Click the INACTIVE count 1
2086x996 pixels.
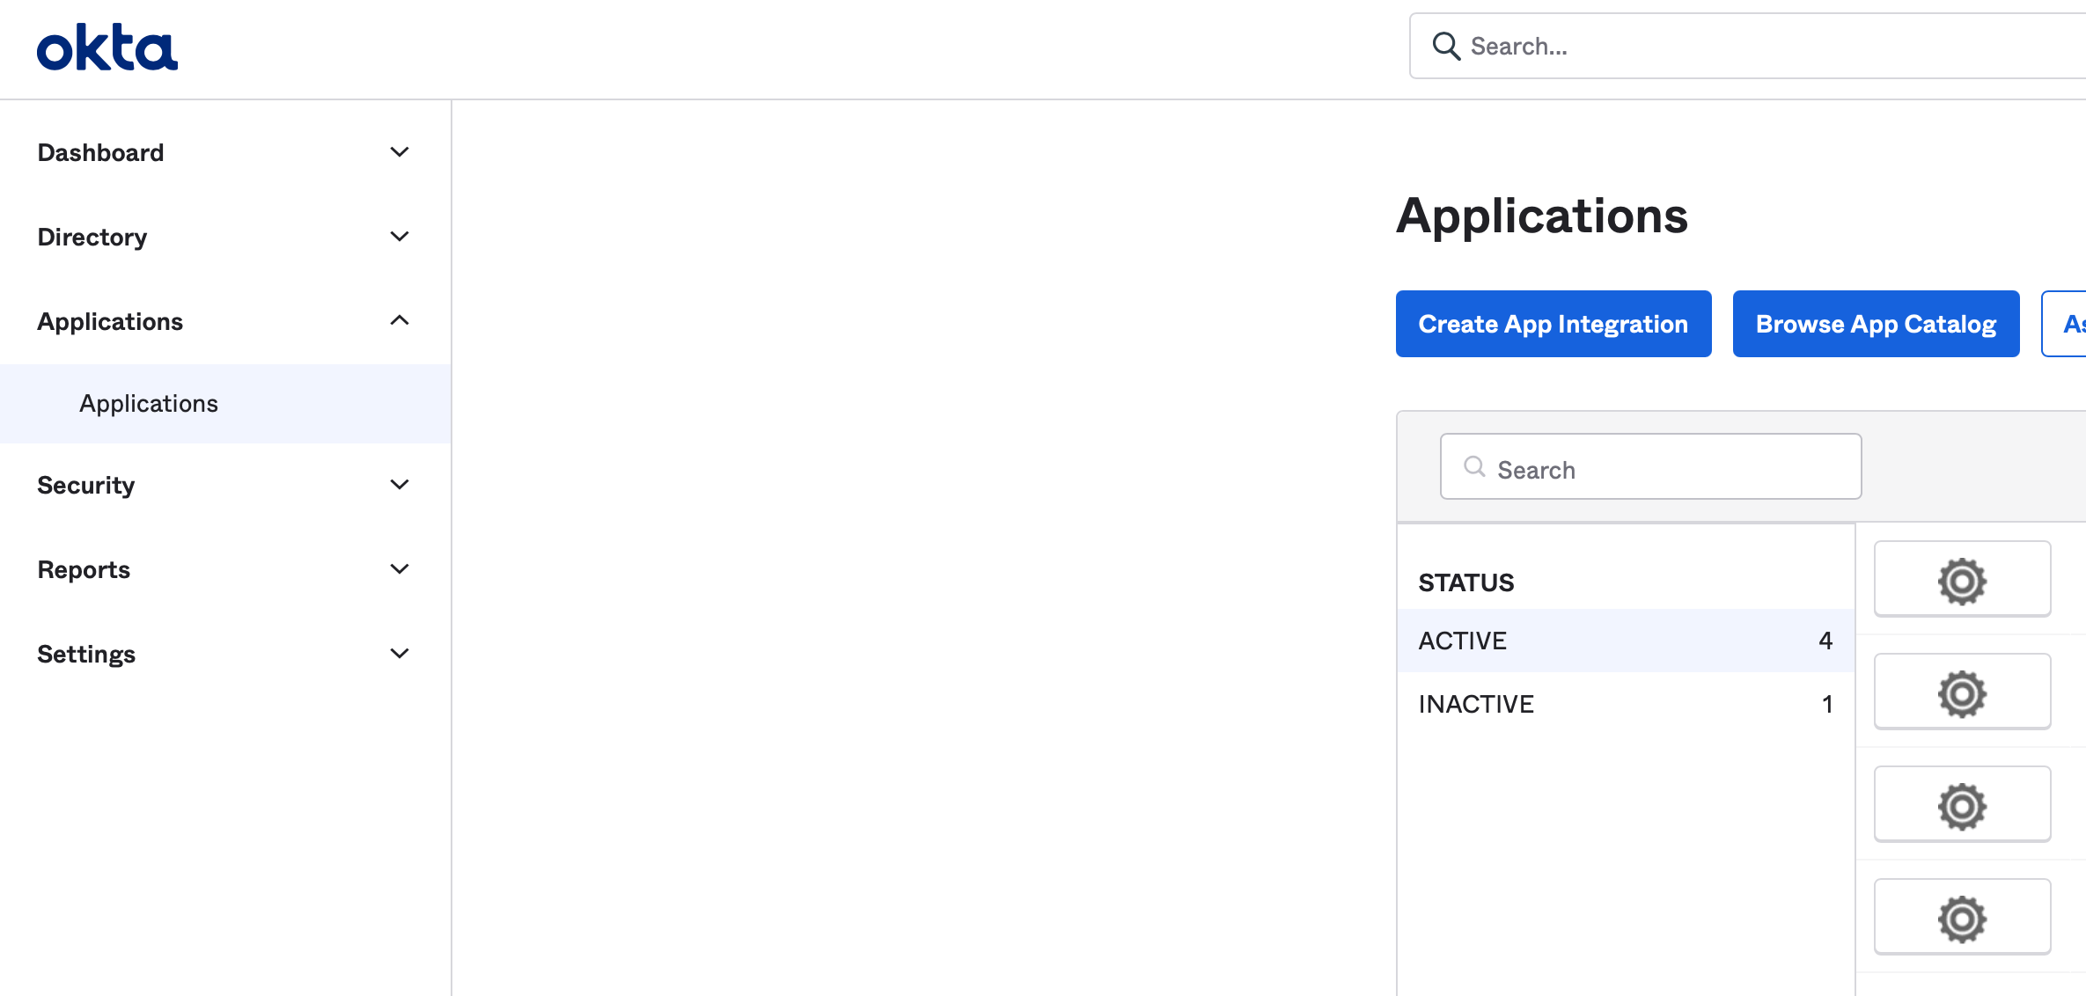[x=1827, y=704]
